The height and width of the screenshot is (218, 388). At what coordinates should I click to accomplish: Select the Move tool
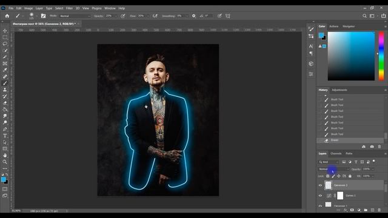click(5, 31)
